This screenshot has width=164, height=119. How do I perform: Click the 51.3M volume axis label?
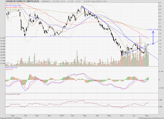(3, 38)
